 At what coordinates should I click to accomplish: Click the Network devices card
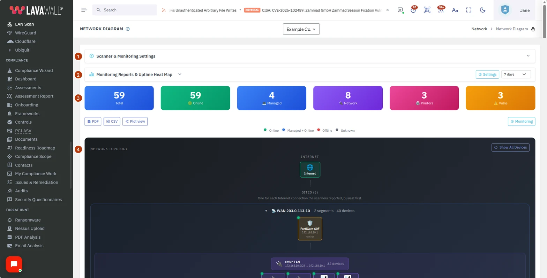(x=348, y=98)
